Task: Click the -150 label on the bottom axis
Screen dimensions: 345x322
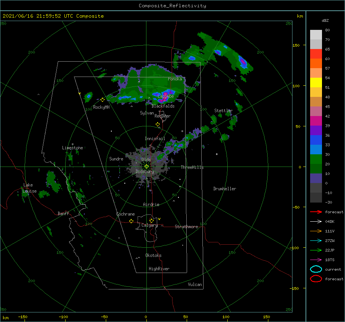Action: click(23, 317)
